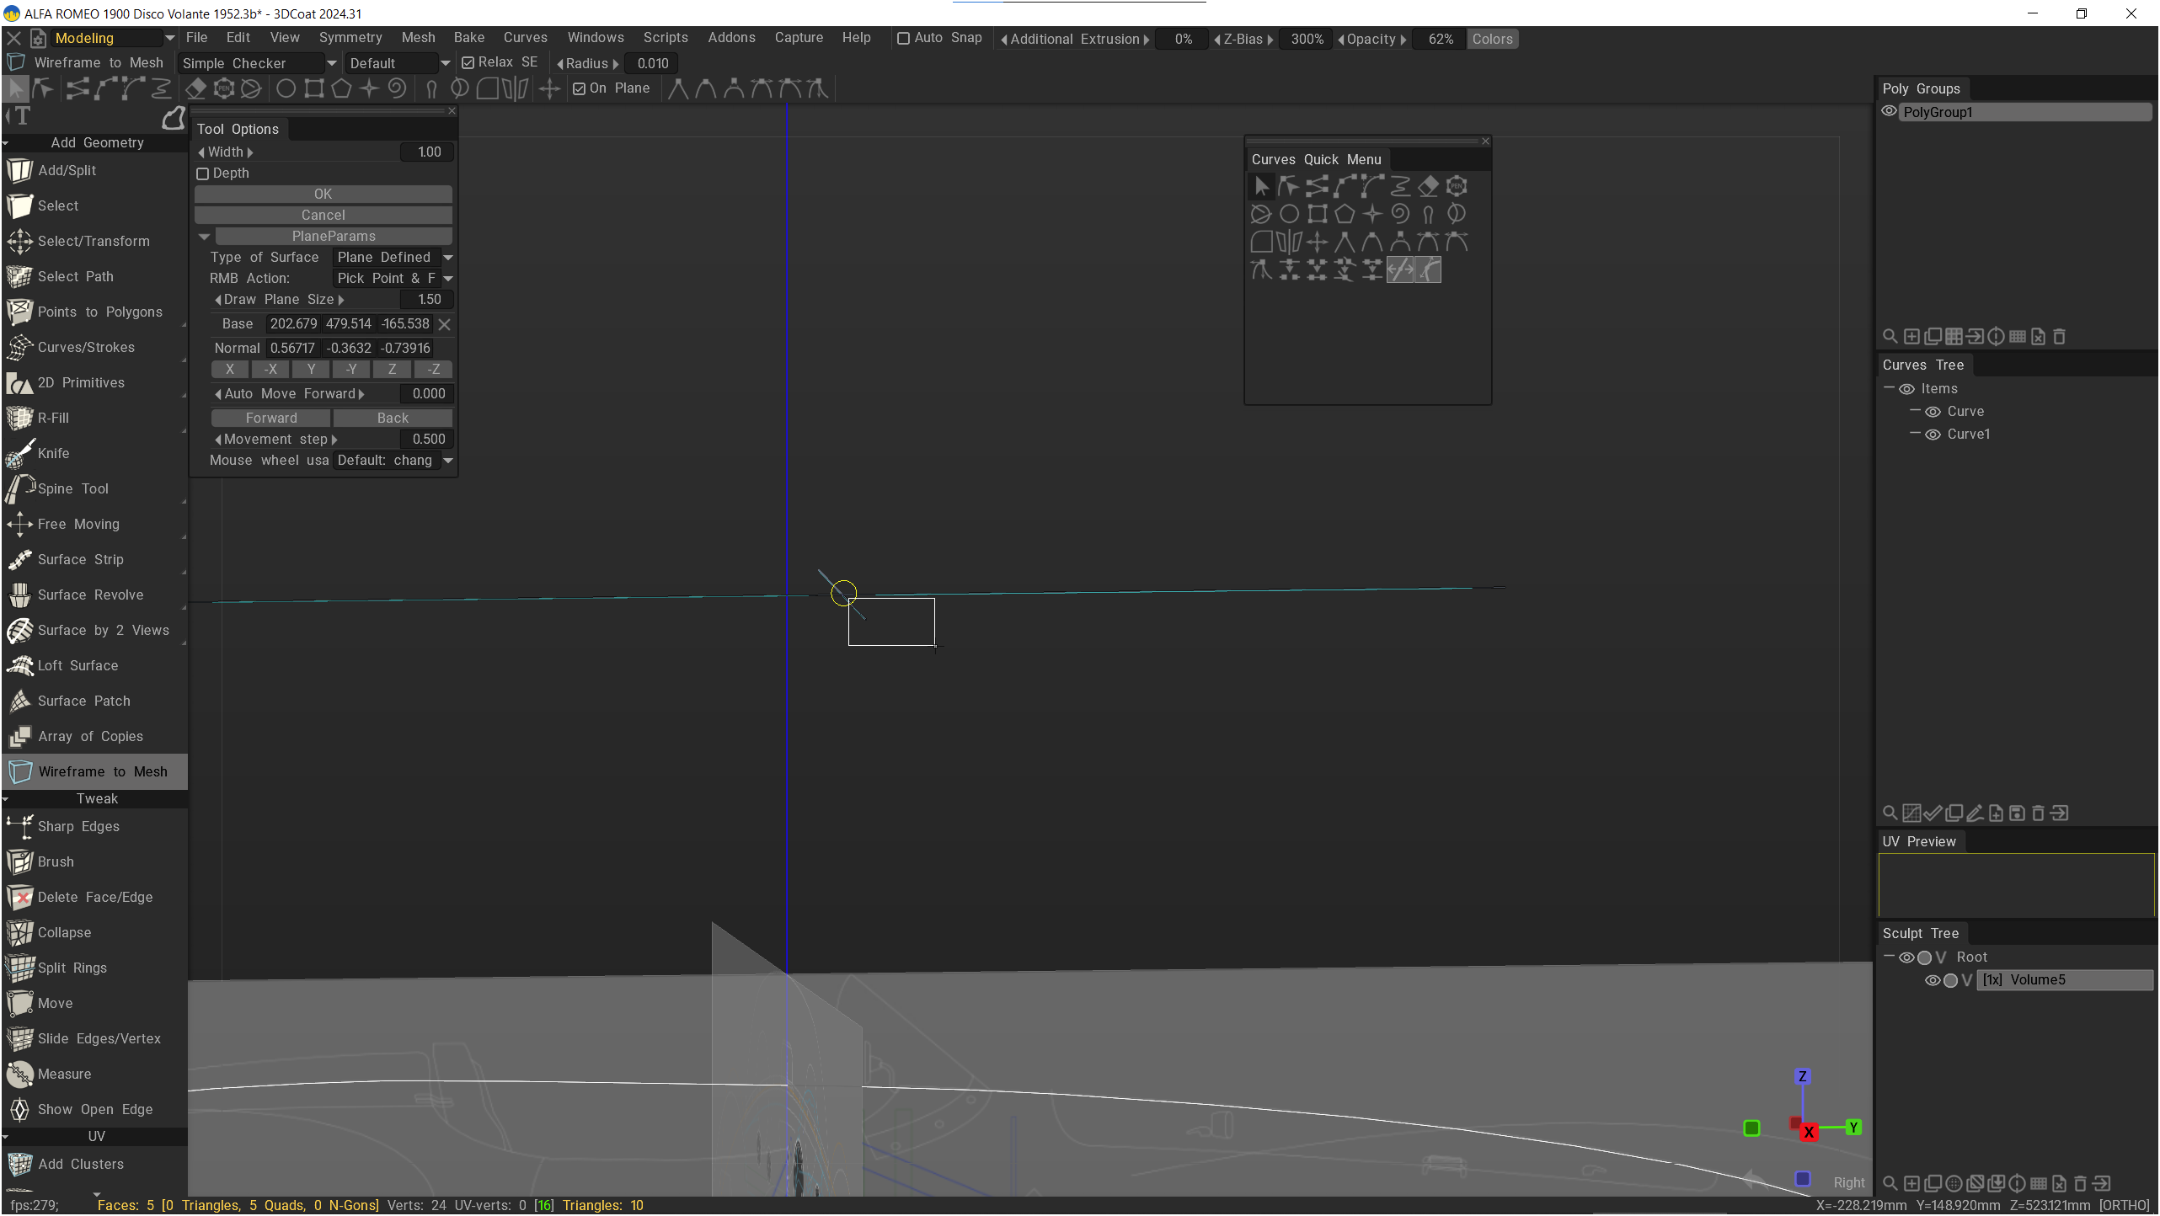2160x1216 pixels.
Task: Enable the Depth checkbox
Action: pyautogui.click(x=203, y=173)
